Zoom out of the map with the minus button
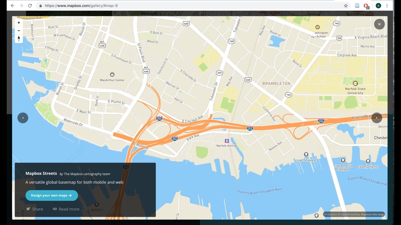Image resolution: width=401 pixels, height=225 pixels. pos(19,30)
